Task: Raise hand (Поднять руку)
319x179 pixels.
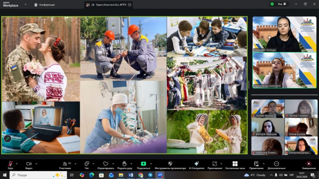Action: [124, 163]
